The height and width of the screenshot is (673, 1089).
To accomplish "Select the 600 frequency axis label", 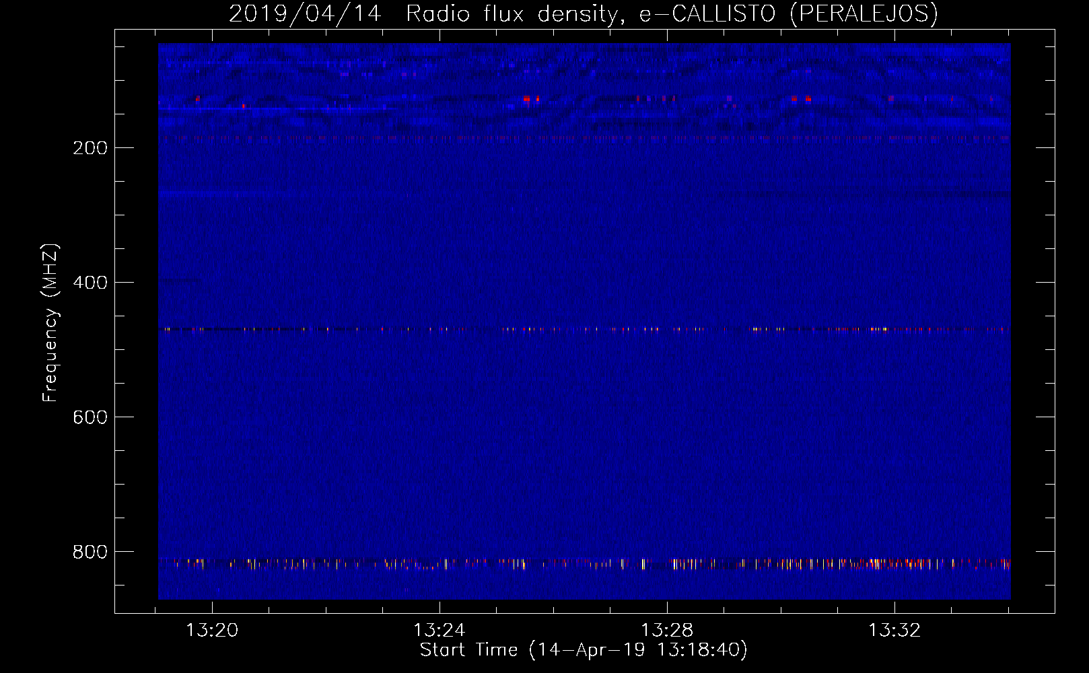I will coord(90,417).
